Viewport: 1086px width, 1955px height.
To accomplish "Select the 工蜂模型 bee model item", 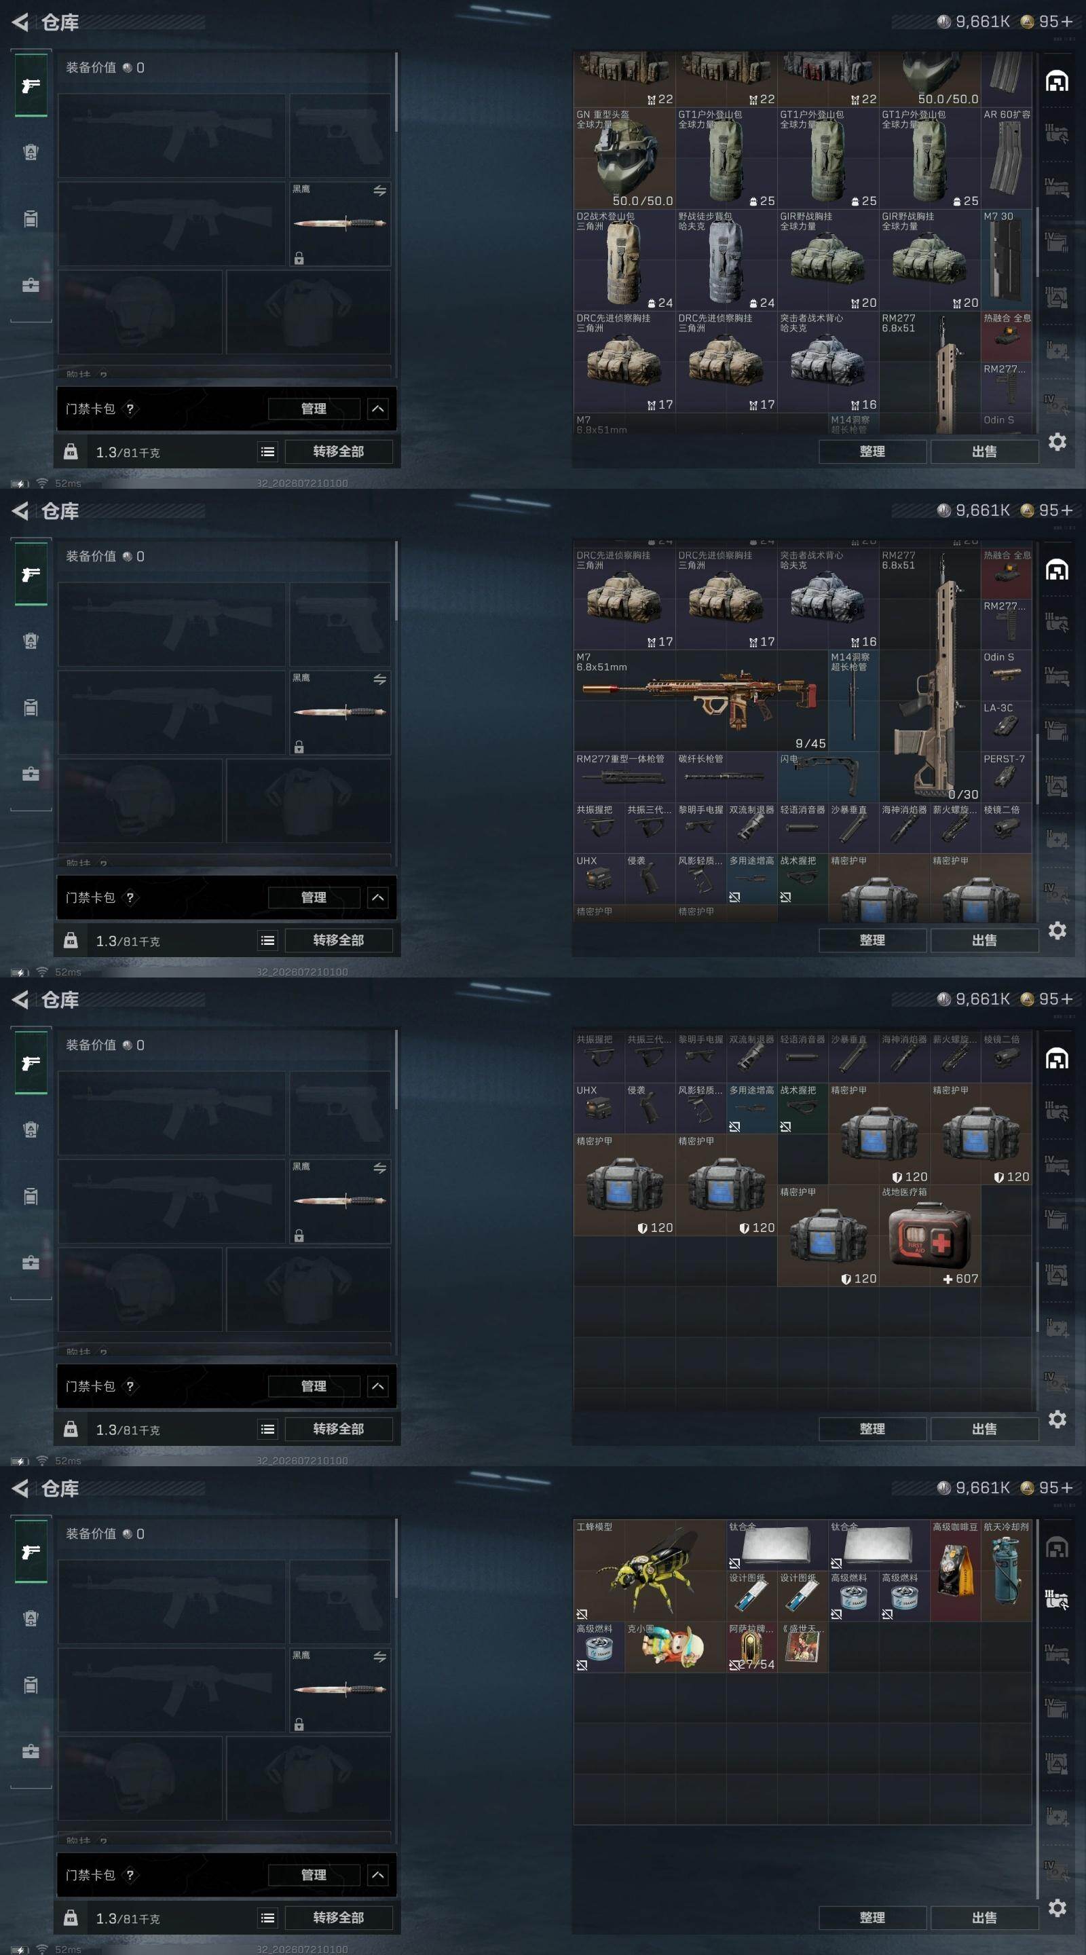I will click(x=650, y=1570).
